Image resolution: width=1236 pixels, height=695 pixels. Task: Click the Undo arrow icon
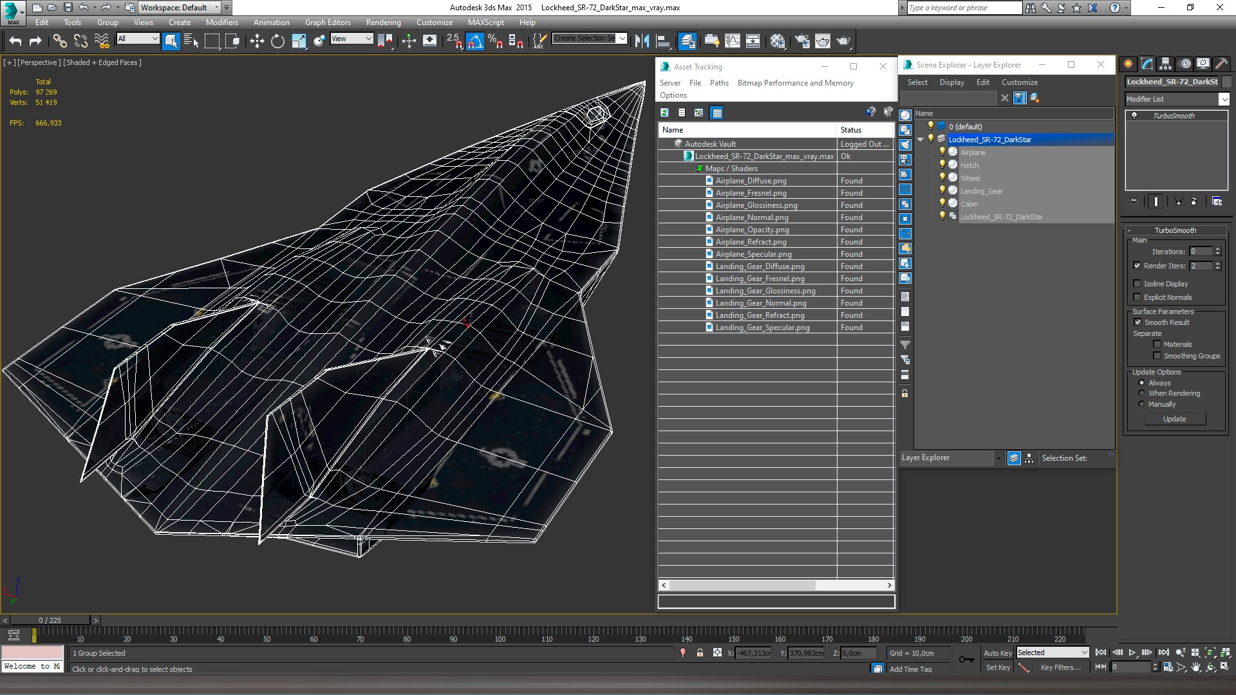pos(15,41)
